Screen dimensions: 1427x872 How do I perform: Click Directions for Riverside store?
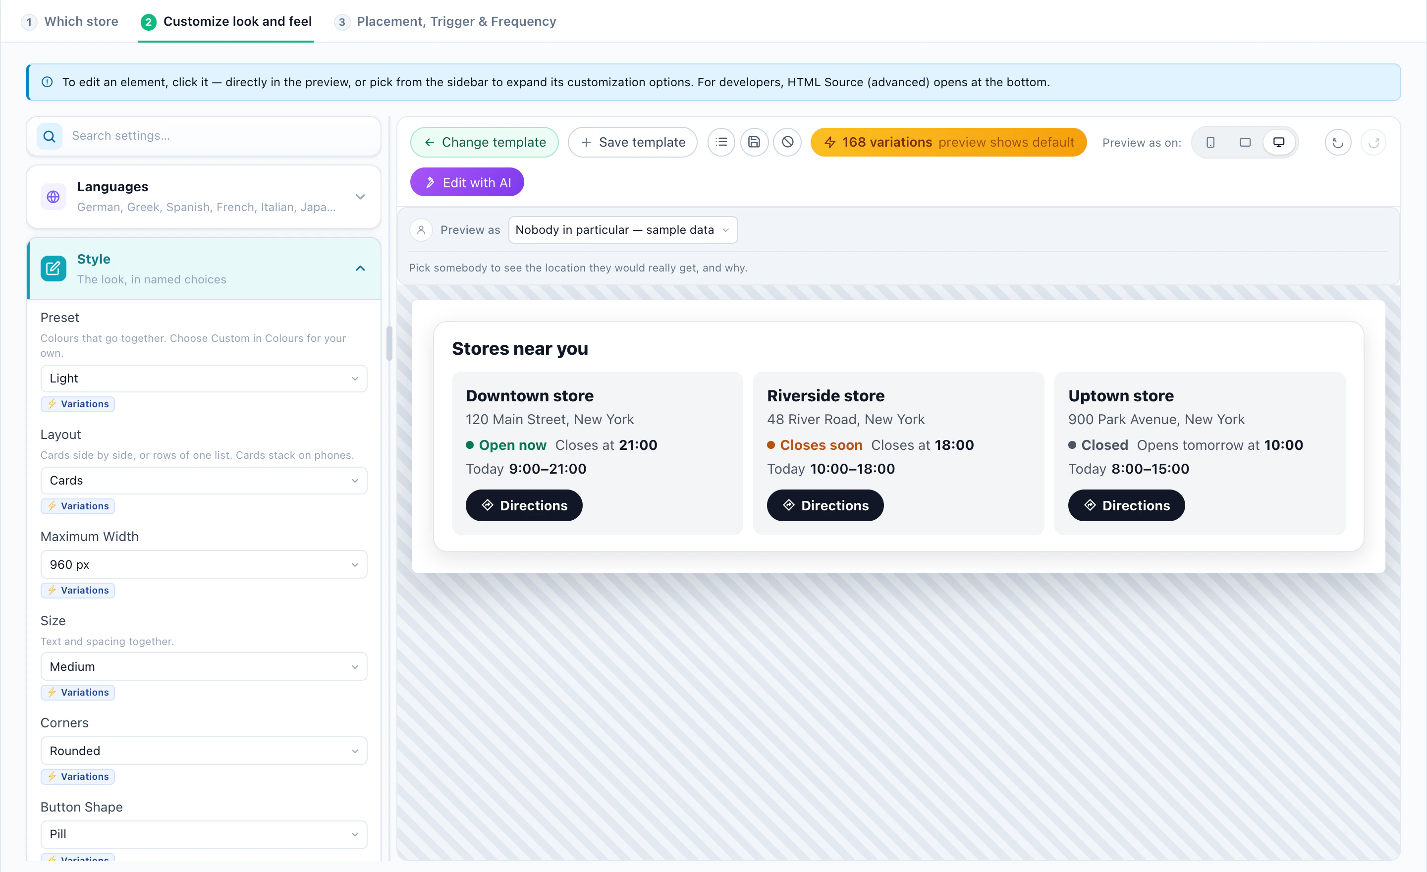point(824,505)
